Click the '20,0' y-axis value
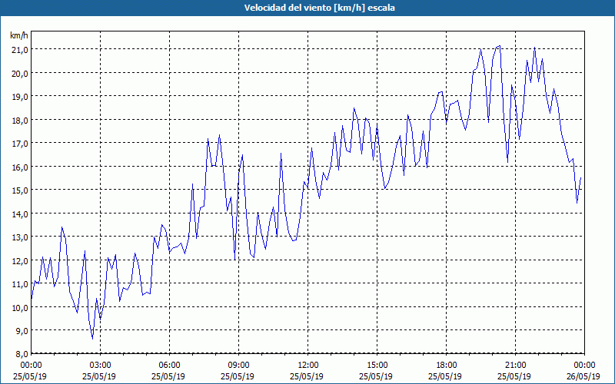The width and height of the screenshot is (615, 384). (21, 73)
